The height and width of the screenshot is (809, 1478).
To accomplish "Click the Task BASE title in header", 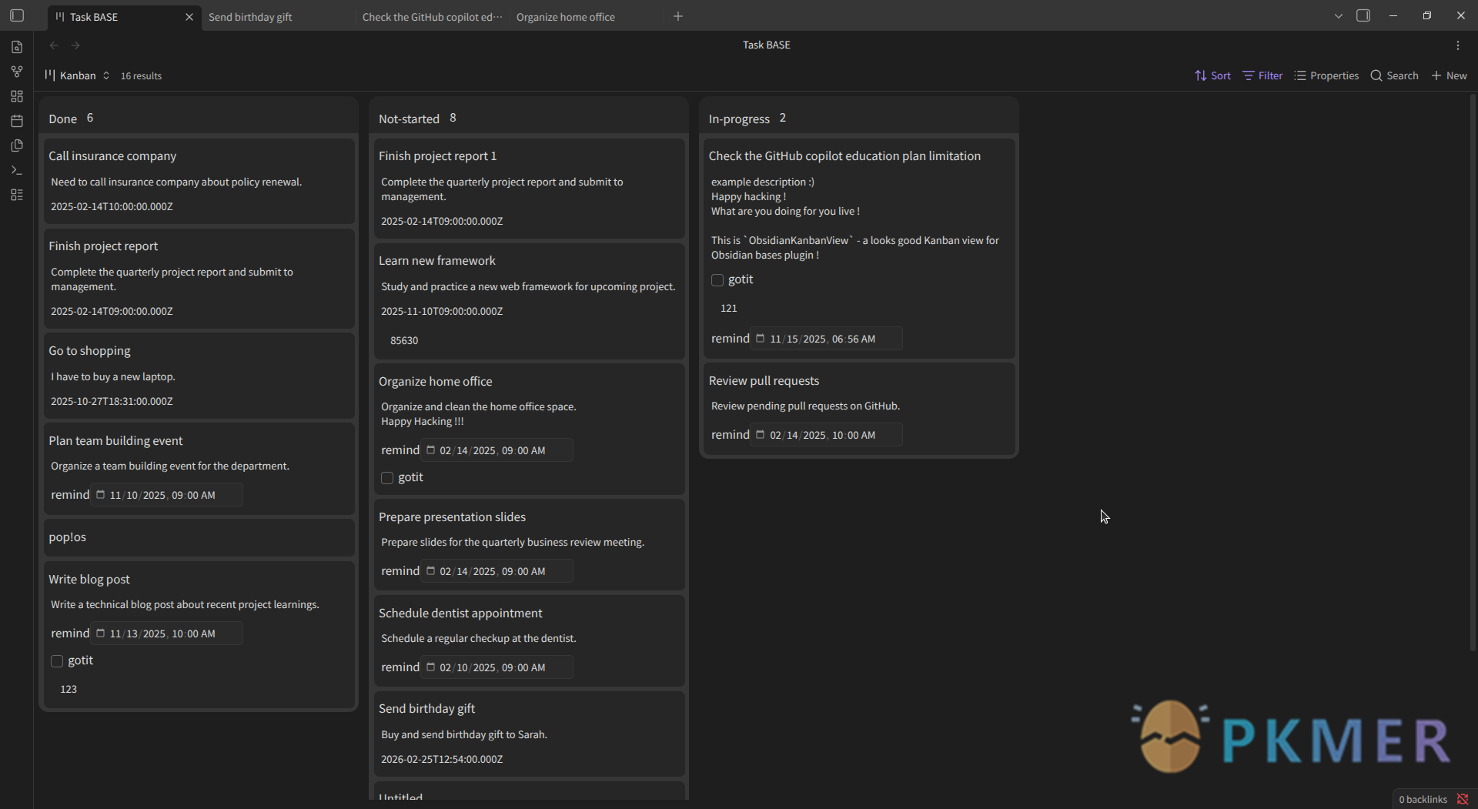I will tap(766, 45).
